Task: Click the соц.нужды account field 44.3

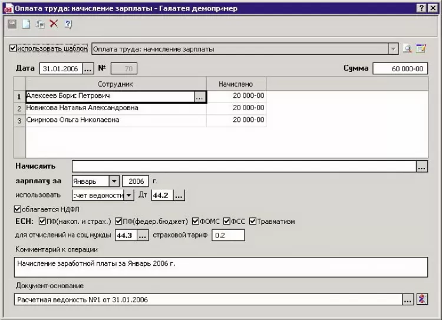Action: [126, 235]
